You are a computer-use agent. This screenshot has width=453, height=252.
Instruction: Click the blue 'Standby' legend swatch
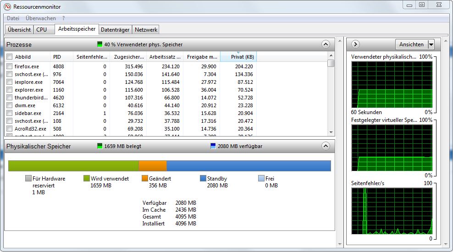(203, 178)
